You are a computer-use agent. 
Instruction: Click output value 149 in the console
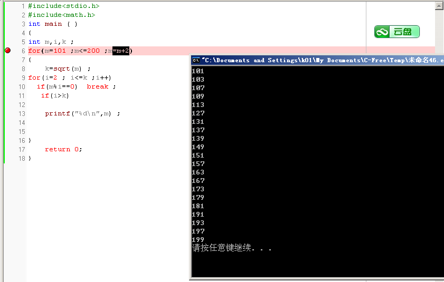pos(198,147)
